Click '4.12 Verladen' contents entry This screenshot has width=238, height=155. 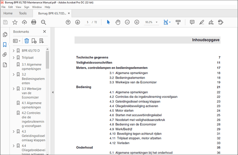119,143
